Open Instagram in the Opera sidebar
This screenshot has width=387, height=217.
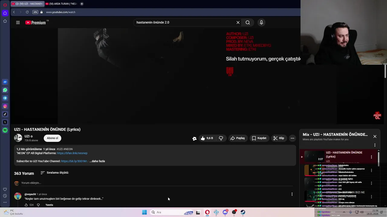click(5, 106)
